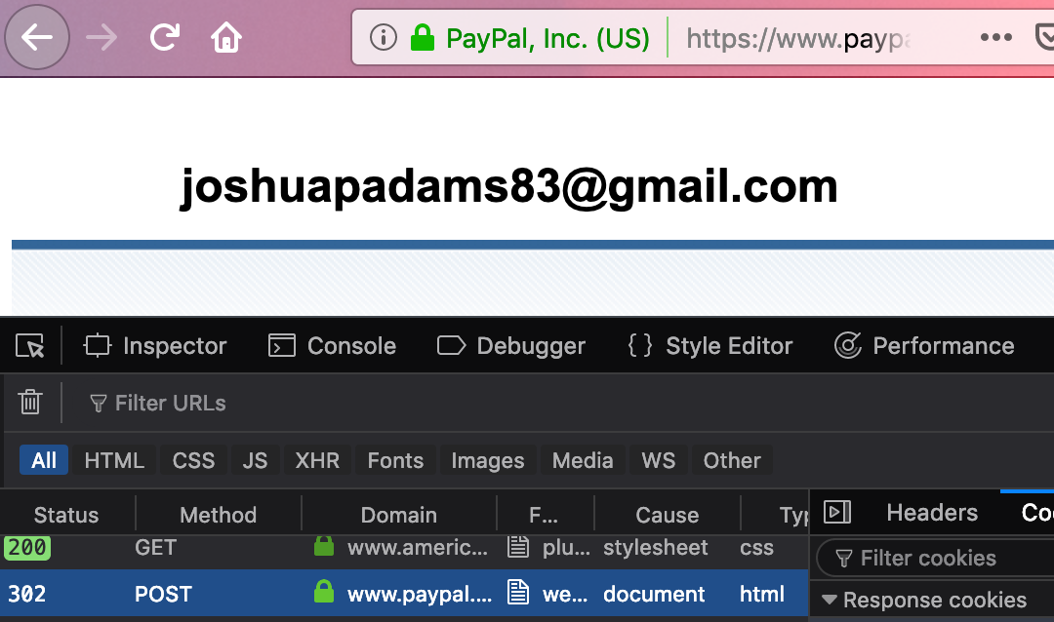Enable the XHR request filter
1054x622 pixels.
(x=317, y=460)
